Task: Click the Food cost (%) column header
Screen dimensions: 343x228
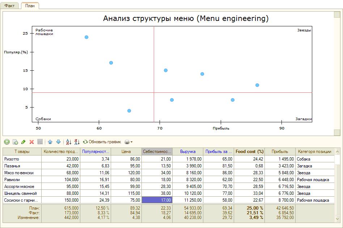Action: click(x=250, y=152)
